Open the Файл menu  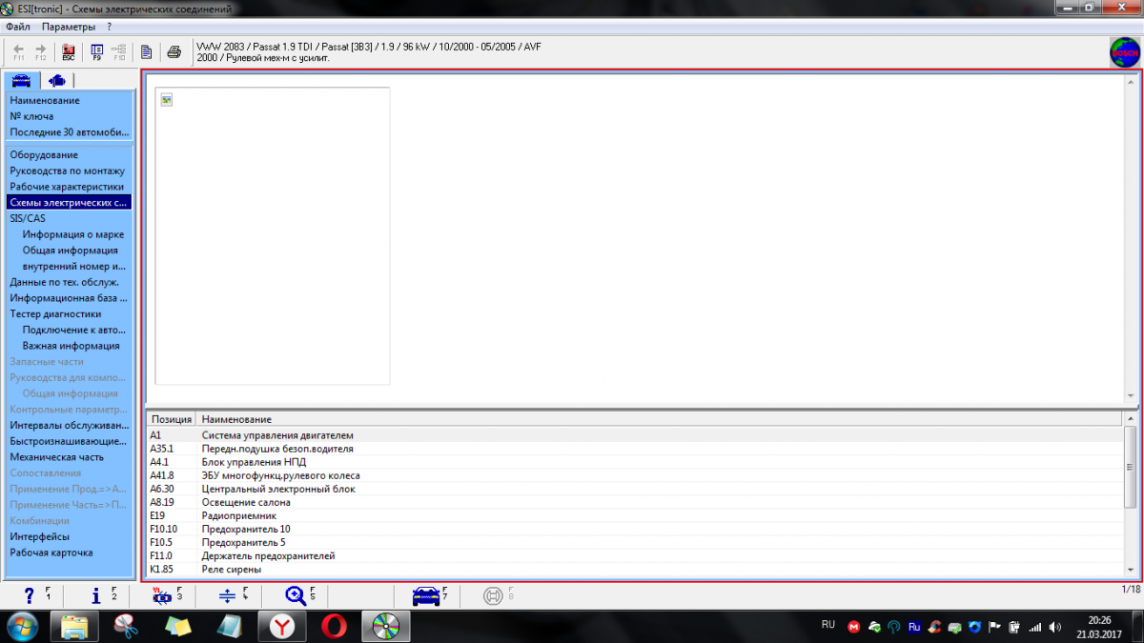(x=18, y=27)
